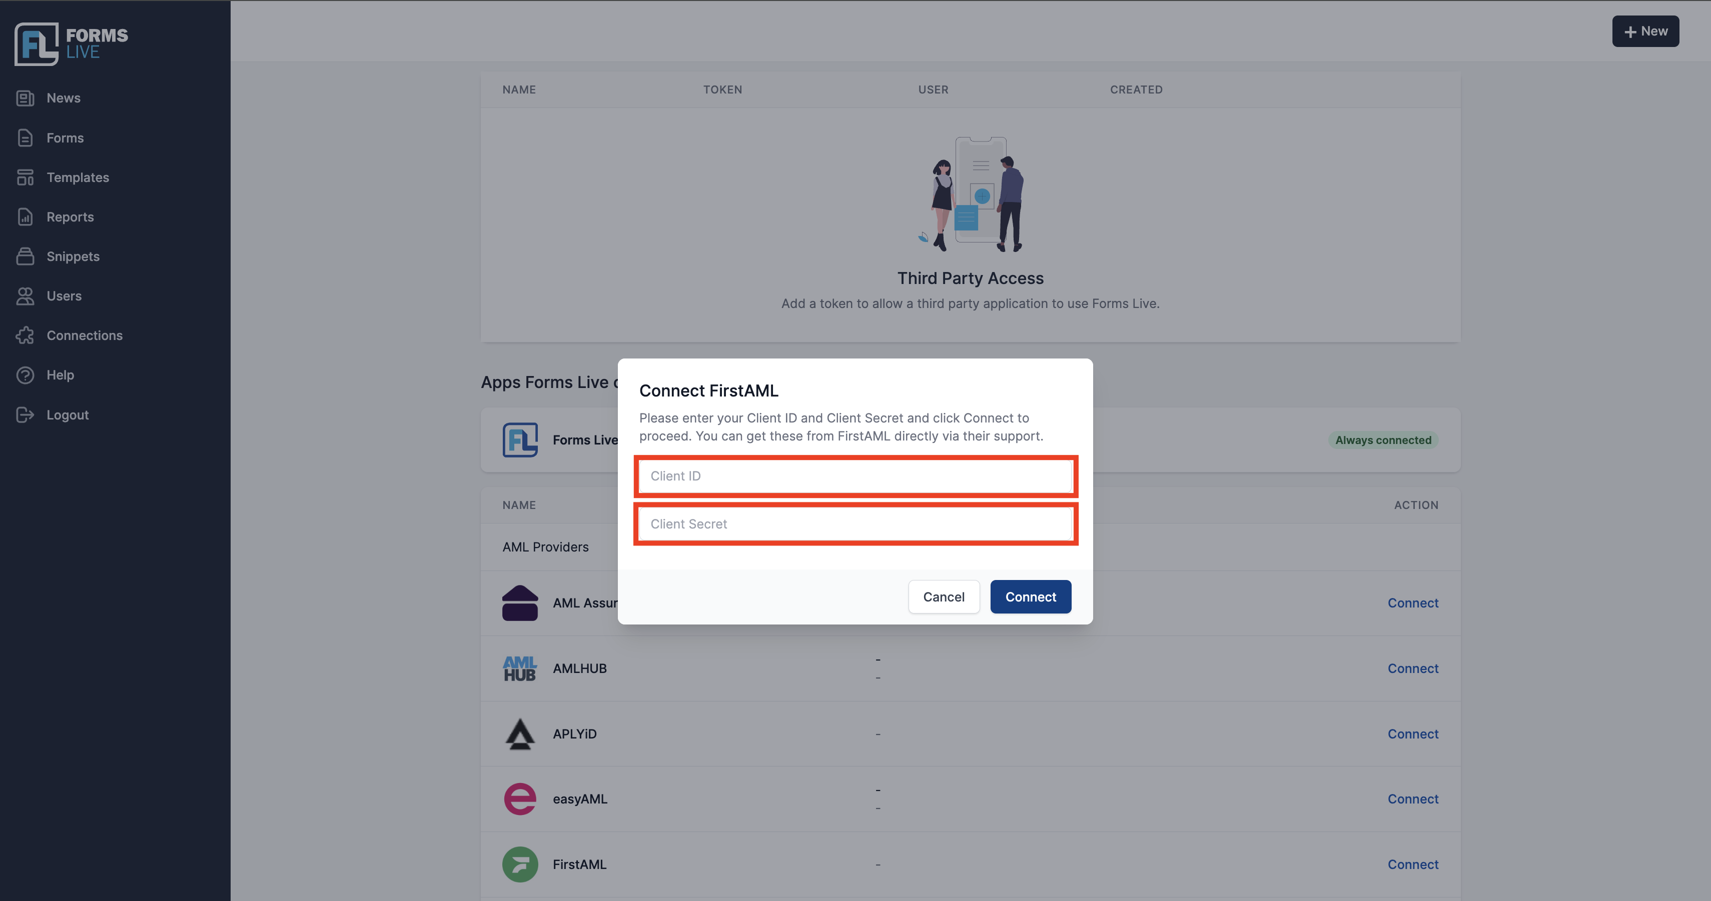Viewport: 1711px width, 901px height.
Task: Click the Reports chart icon
Action: [25, 217]
